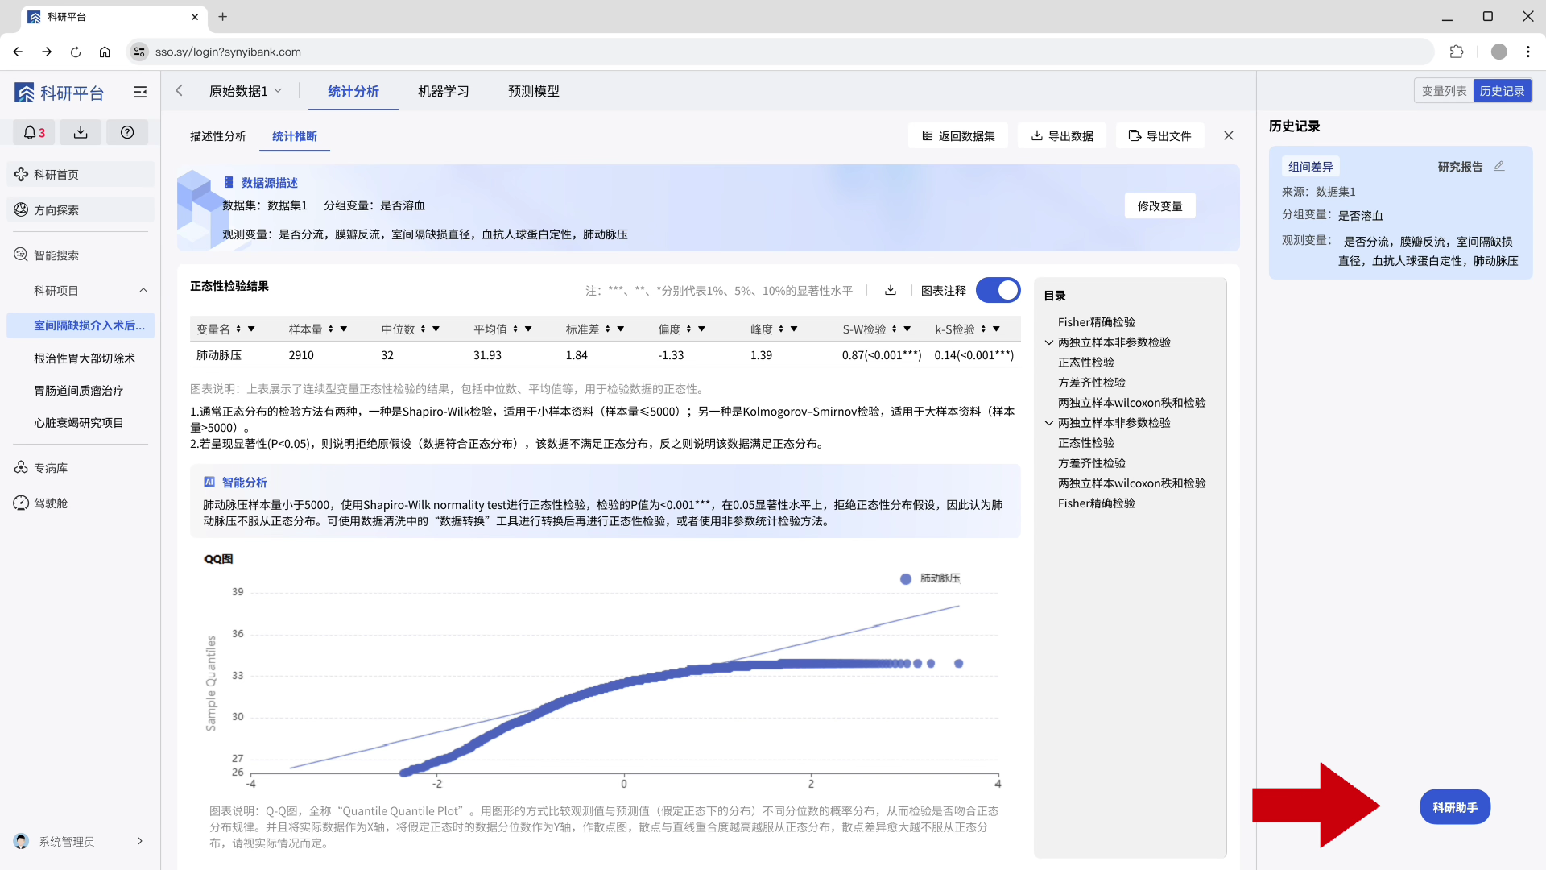Jump to first Fisher精确检验 in 目录

1097,322
